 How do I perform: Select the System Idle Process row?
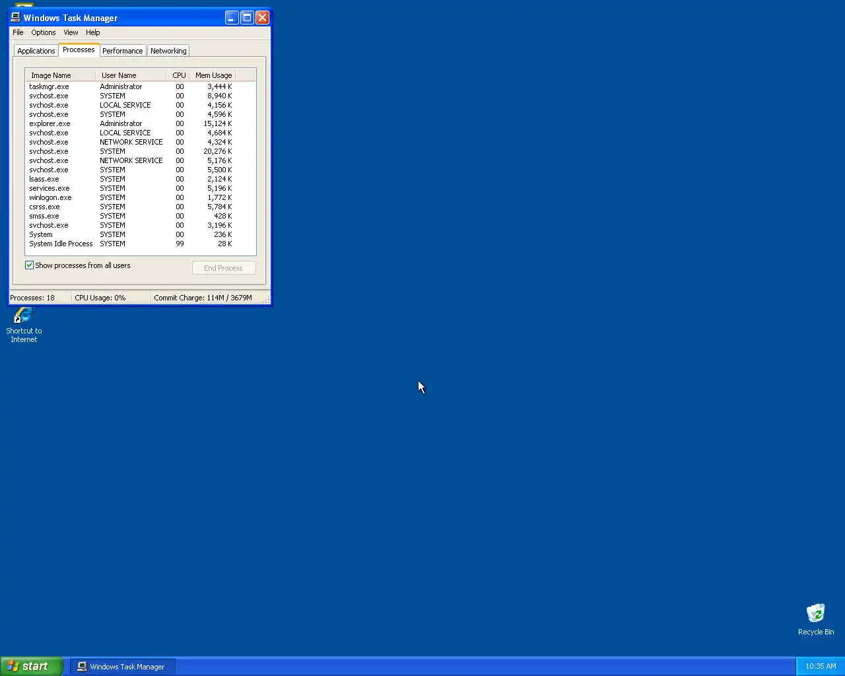click(x=131, y=244)
